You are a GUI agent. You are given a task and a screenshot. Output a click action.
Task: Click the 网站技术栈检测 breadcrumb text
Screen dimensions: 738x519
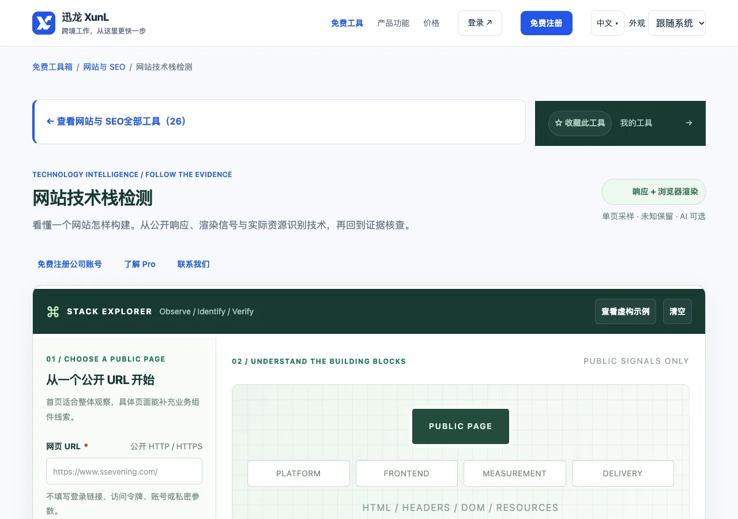pos(164,67)
